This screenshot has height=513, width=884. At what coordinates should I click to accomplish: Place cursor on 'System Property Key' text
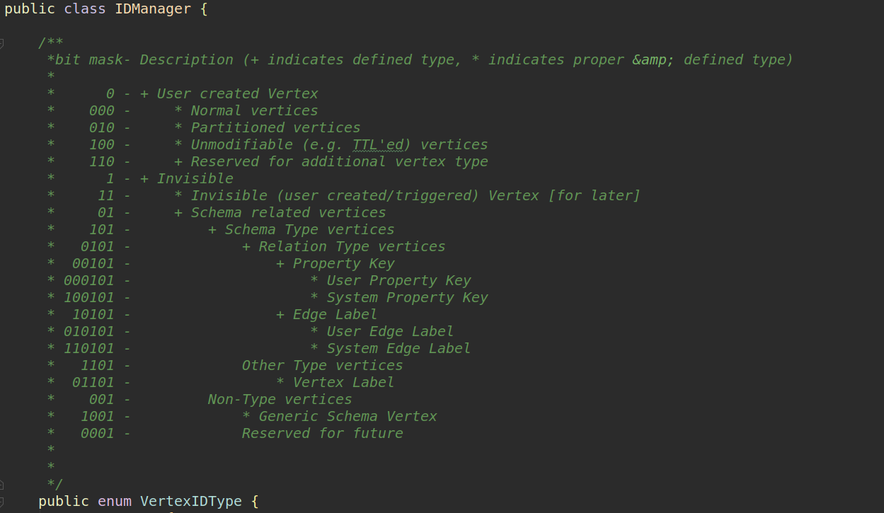(x=408, y=297)
